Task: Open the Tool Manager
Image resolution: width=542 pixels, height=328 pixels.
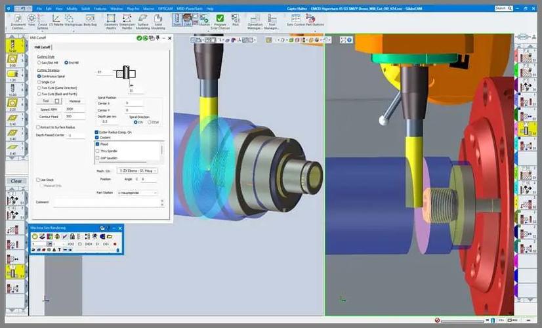Action: (x=272, y=22)
